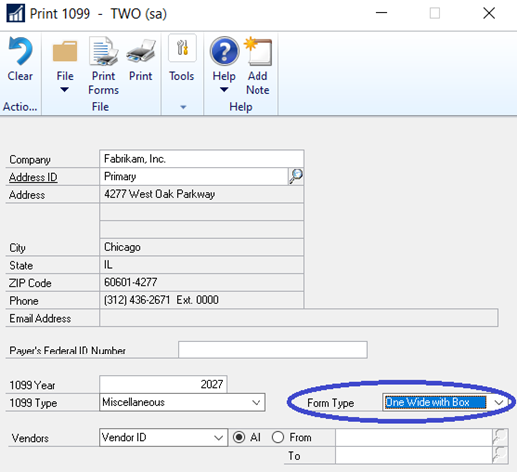The height and width of the screenshot is (472, 517).
Task: Click the Help question mark icon
Action: pos(224,51)
